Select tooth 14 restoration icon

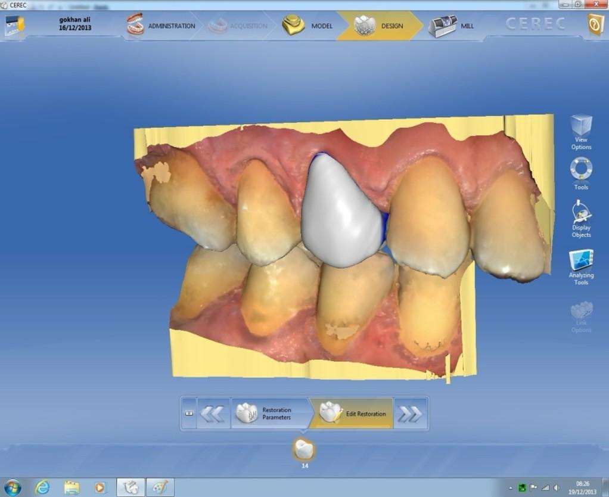pos(304,450)
